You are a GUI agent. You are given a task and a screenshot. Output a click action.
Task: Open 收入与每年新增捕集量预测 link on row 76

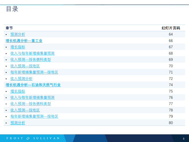click(32, 97)
